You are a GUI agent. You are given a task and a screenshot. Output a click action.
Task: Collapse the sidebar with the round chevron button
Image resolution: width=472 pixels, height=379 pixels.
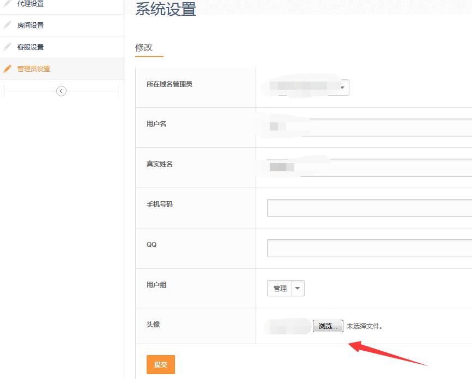coord(61,91)
